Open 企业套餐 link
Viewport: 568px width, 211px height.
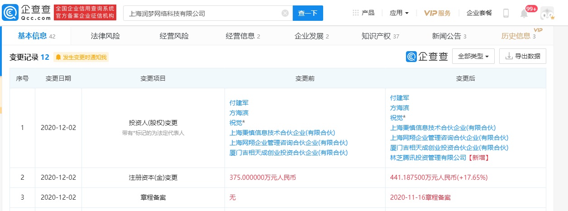(x=479, y=13)
